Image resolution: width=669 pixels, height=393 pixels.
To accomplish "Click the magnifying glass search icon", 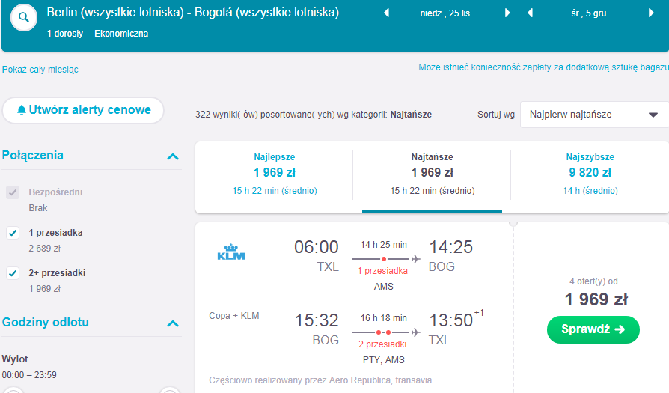I will (x=24, y=17).
